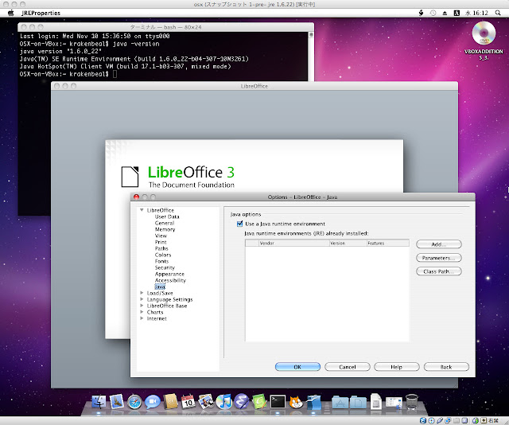
Task: Open the green text editor Dock icon
Action: point(259,402)
